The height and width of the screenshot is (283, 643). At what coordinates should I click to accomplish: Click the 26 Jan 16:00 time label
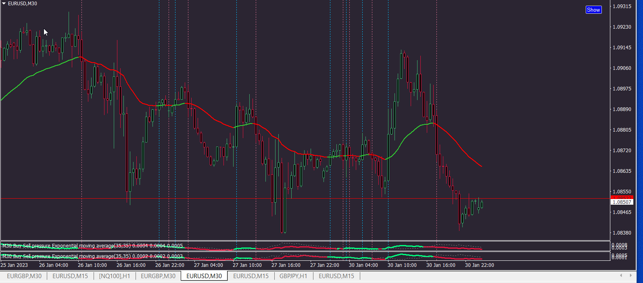tap(131, 265)
